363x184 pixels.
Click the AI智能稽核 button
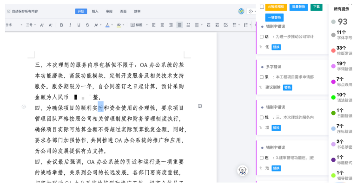276,7
